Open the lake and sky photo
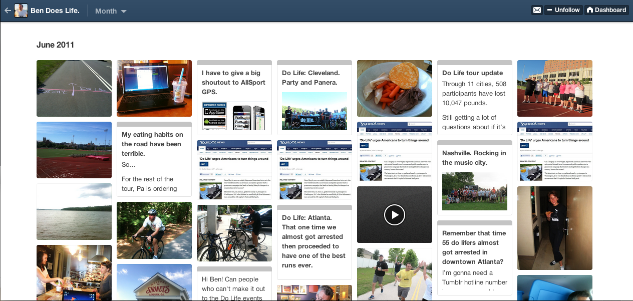 click(x=74, y=211)
